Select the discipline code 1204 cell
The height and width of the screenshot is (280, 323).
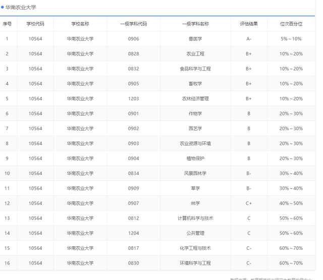(x=133, y=233)
